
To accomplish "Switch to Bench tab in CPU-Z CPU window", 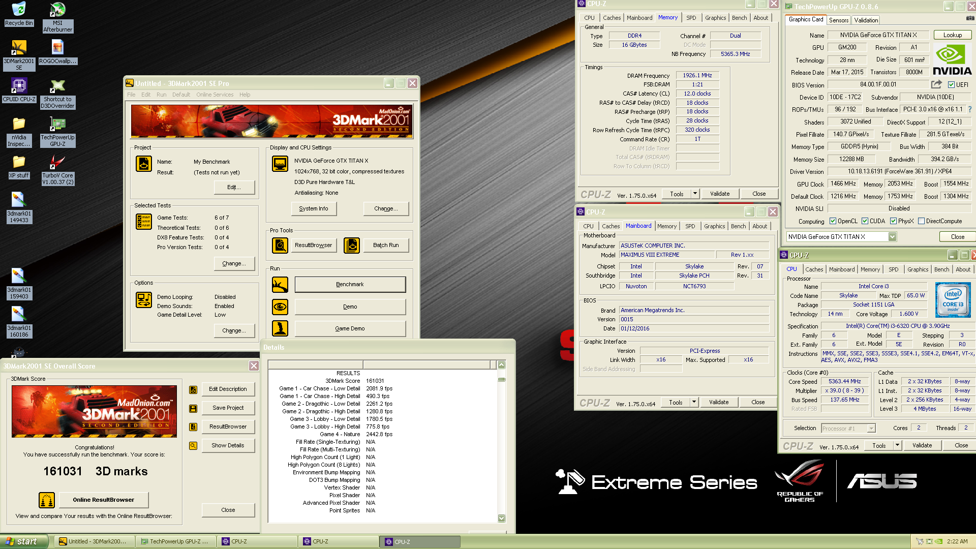I will 941,269.
